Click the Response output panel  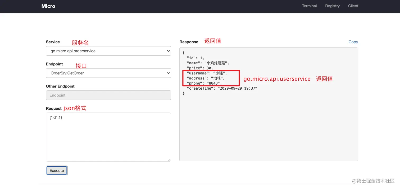pyautogui.click(x=269, y=104)
